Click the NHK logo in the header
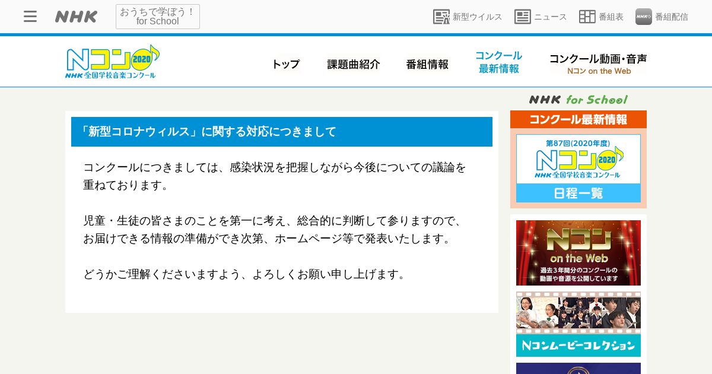712x374 pixels. pos(76,17)
